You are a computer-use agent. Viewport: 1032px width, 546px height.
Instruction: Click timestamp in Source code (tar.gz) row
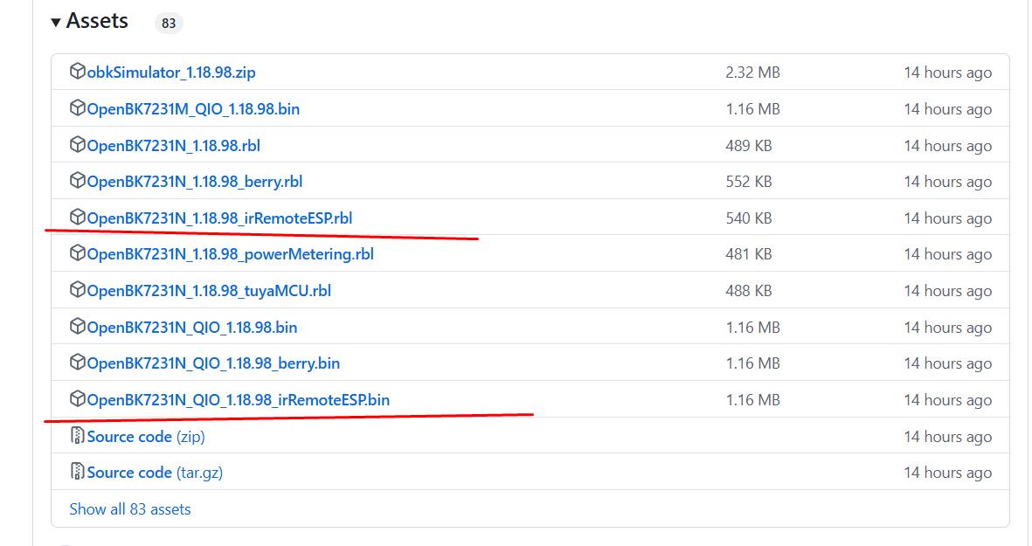948,473
